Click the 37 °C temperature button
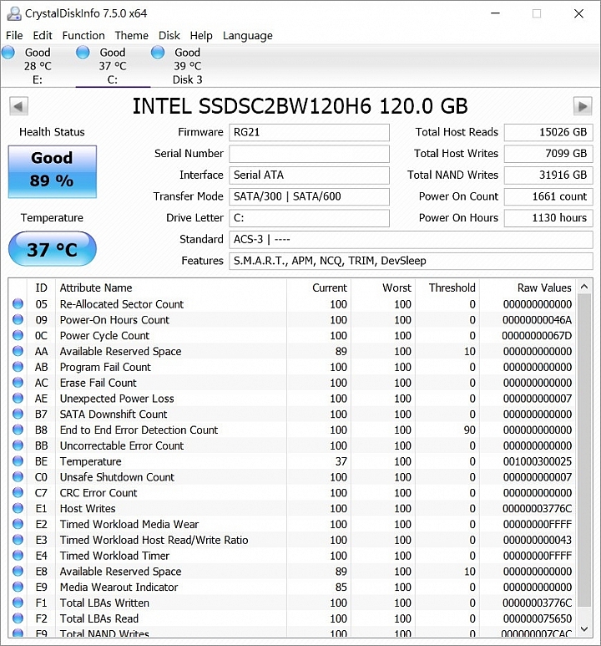Screen dimensions: 601x646 click(53, 249)
